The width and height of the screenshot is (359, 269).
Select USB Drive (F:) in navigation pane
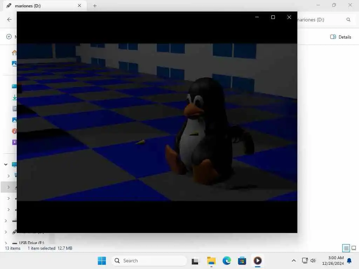pos(32,243)
